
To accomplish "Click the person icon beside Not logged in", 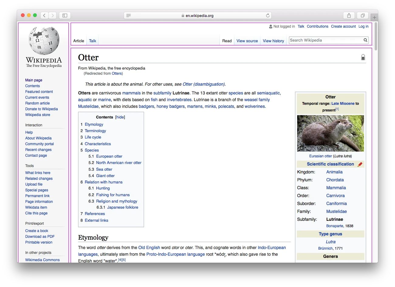I will [x=270, y=26].
